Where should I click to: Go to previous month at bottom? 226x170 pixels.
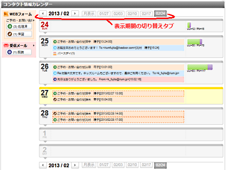(x=43, y=165)
